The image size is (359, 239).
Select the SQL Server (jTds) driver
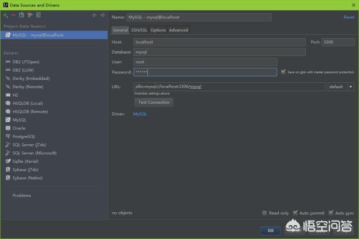click(29, 145)
